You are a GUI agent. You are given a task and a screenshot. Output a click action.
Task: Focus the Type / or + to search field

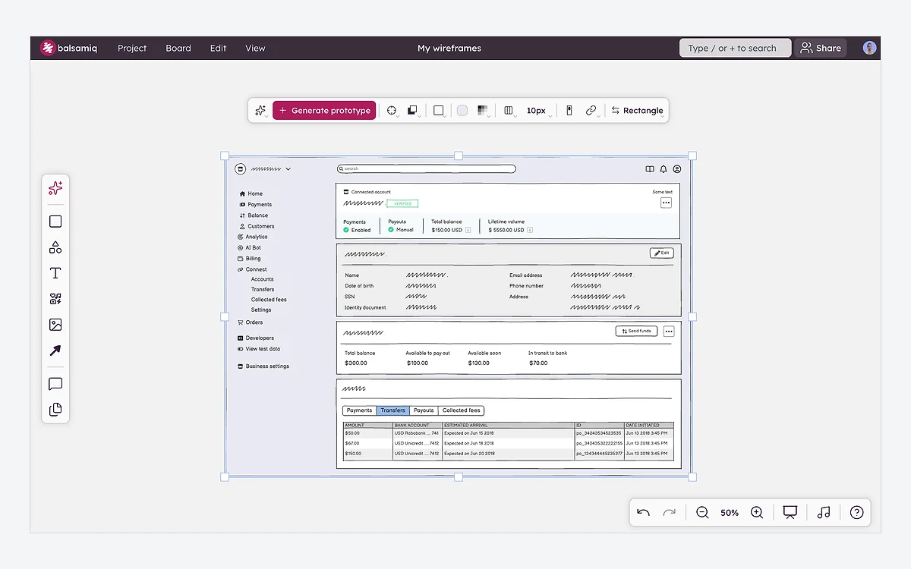pyautogui.click(x=735, y=48)
